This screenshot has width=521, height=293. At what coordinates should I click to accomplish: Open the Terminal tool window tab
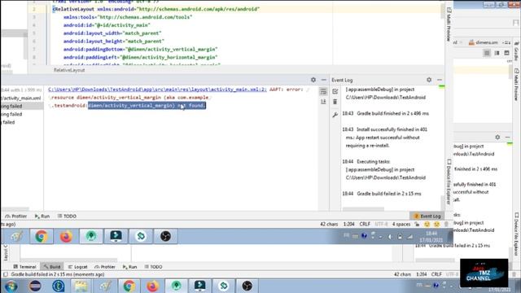coord(25,266)
